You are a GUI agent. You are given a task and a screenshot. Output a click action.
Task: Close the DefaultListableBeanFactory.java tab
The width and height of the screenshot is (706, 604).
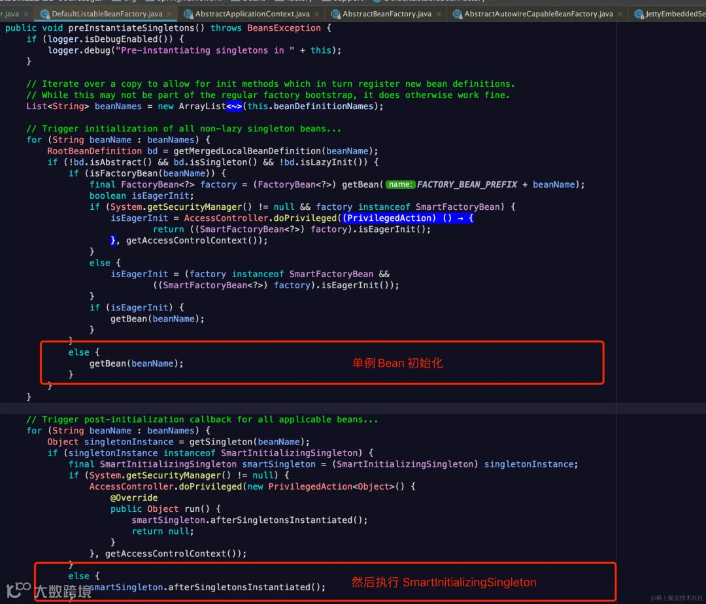pyautogui.click(x=169, y=14)
